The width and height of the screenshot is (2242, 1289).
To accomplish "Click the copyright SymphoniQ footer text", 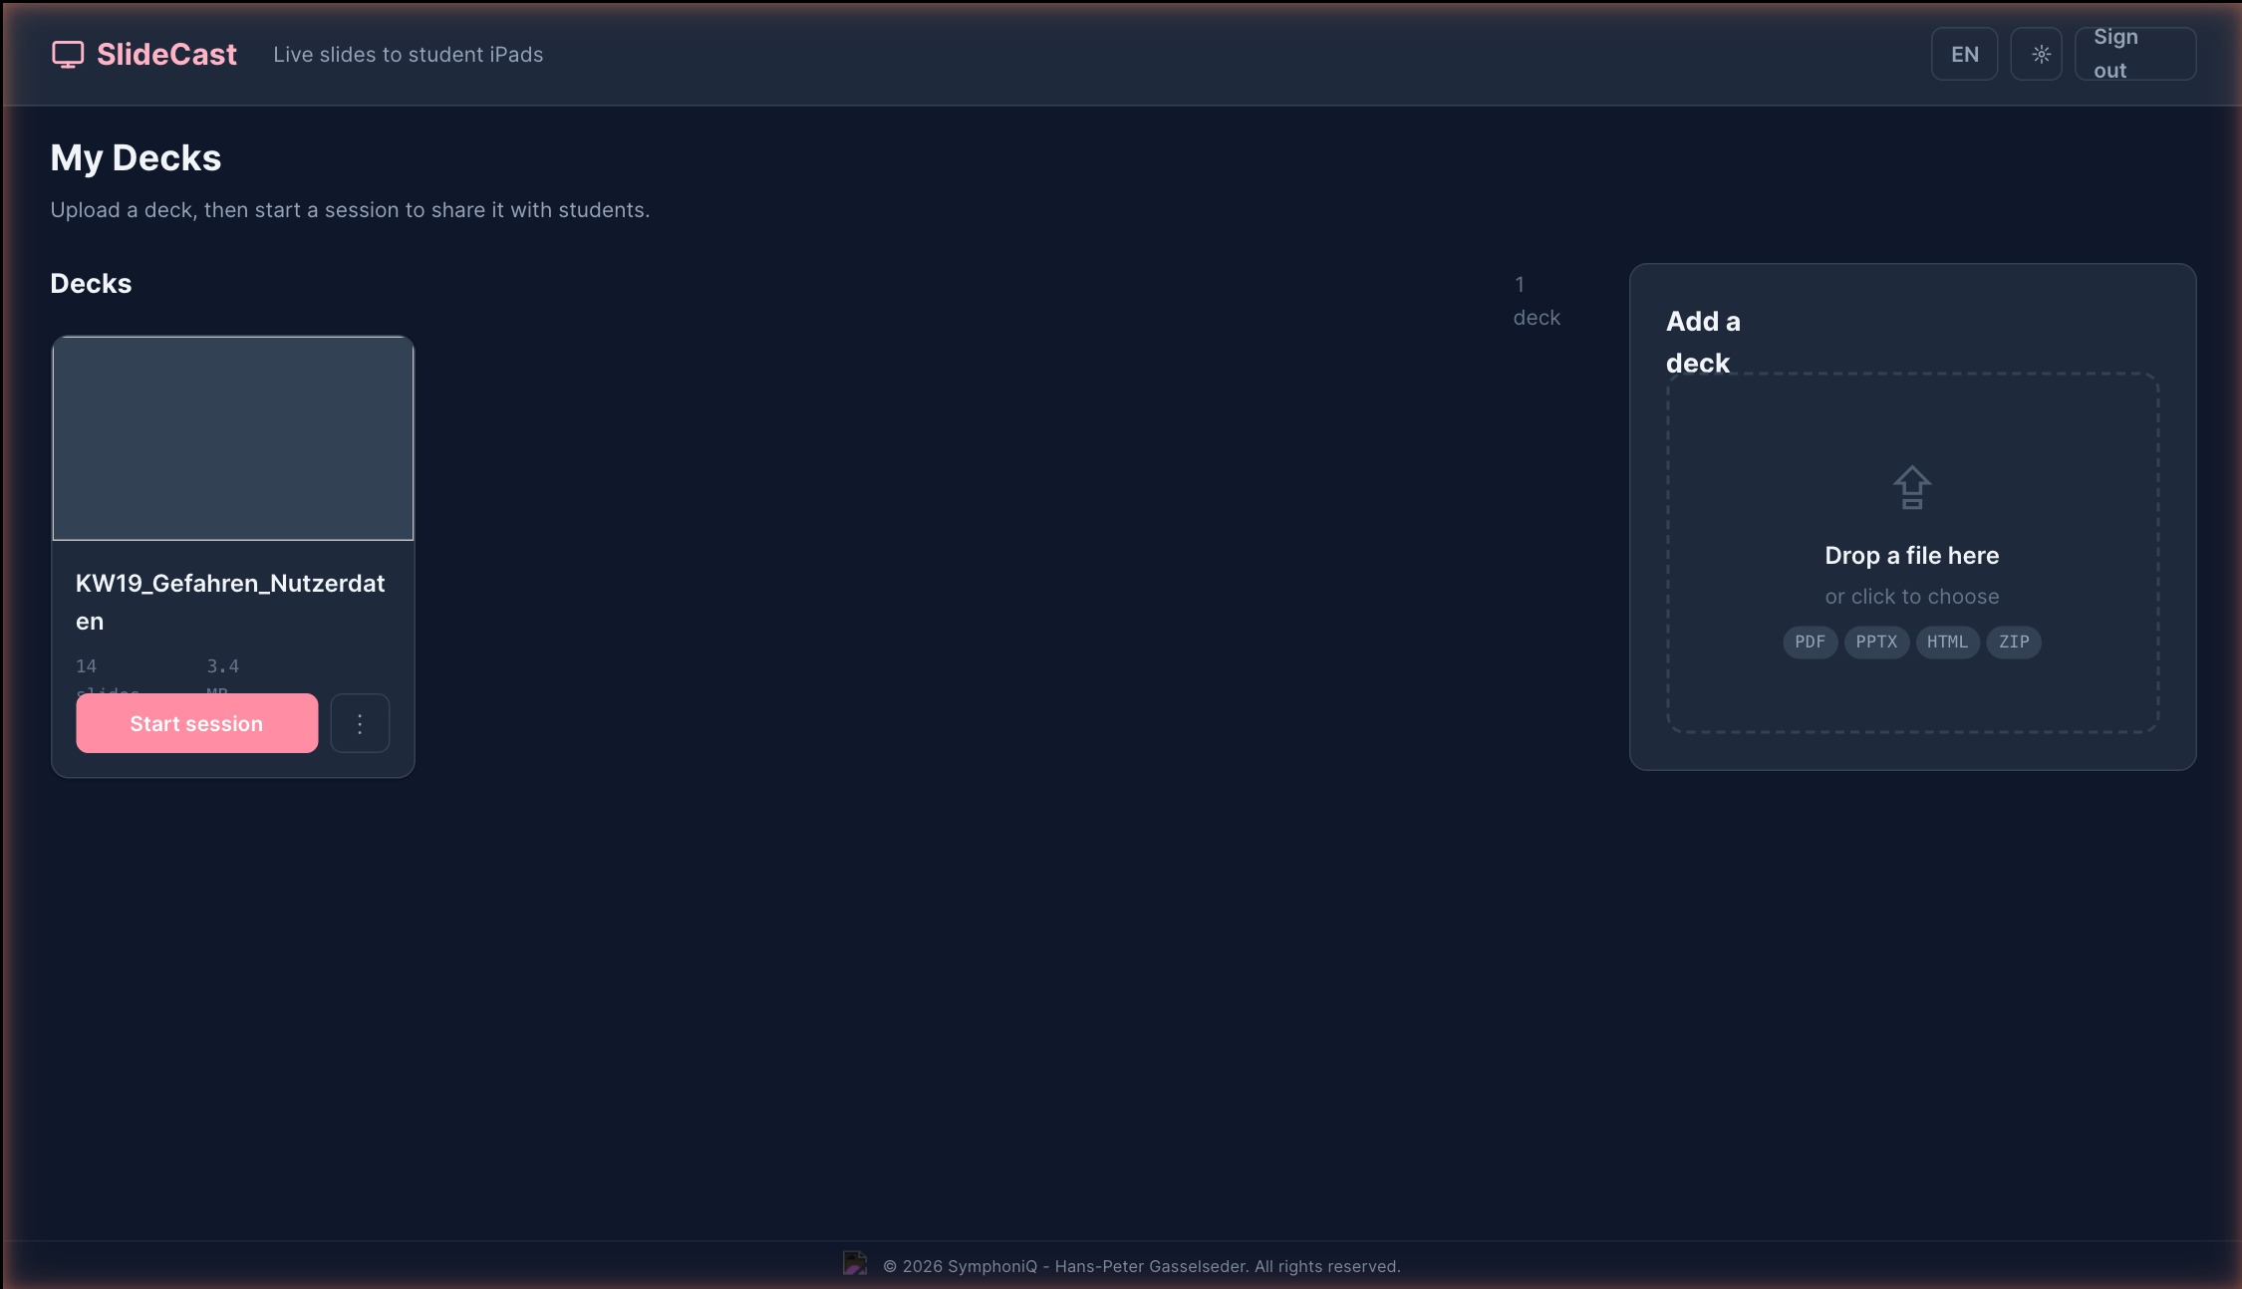I will (x=1142, y=1266).
